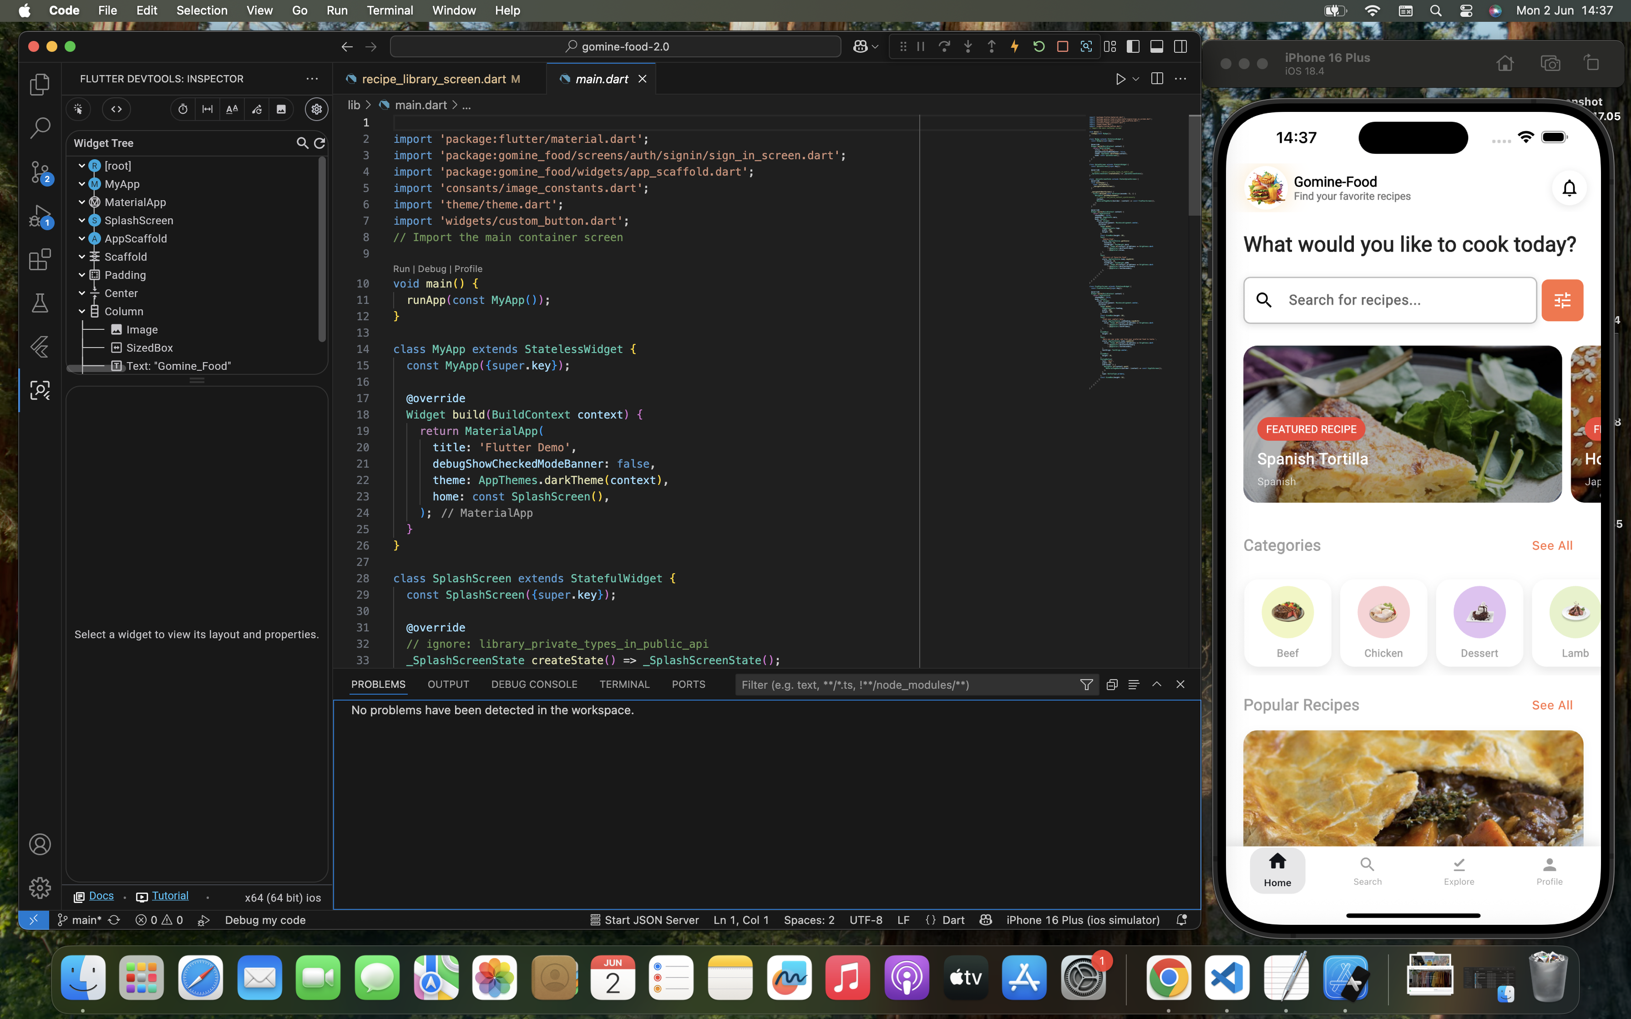Open the Tutorial link in inspector
The image size is (1631, 1019).
pos(170,896)
